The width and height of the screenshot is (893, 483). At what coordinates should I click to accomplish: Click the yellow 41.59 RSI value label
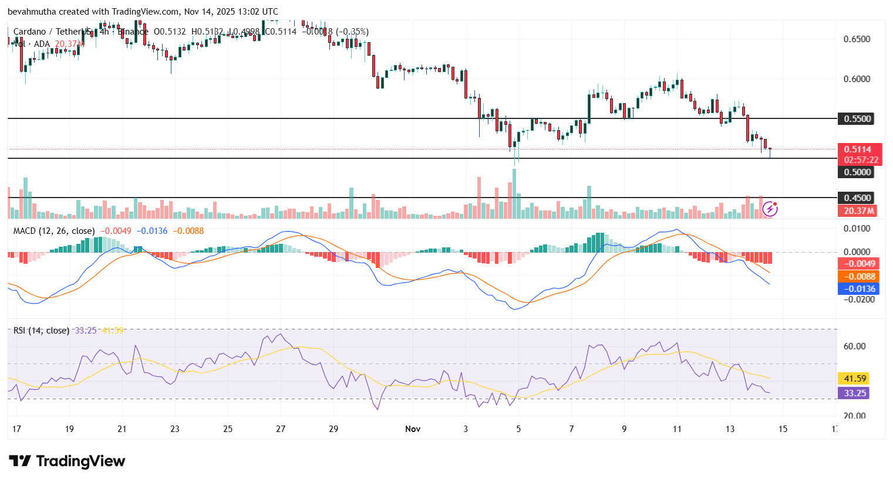[x=853, y=379]
